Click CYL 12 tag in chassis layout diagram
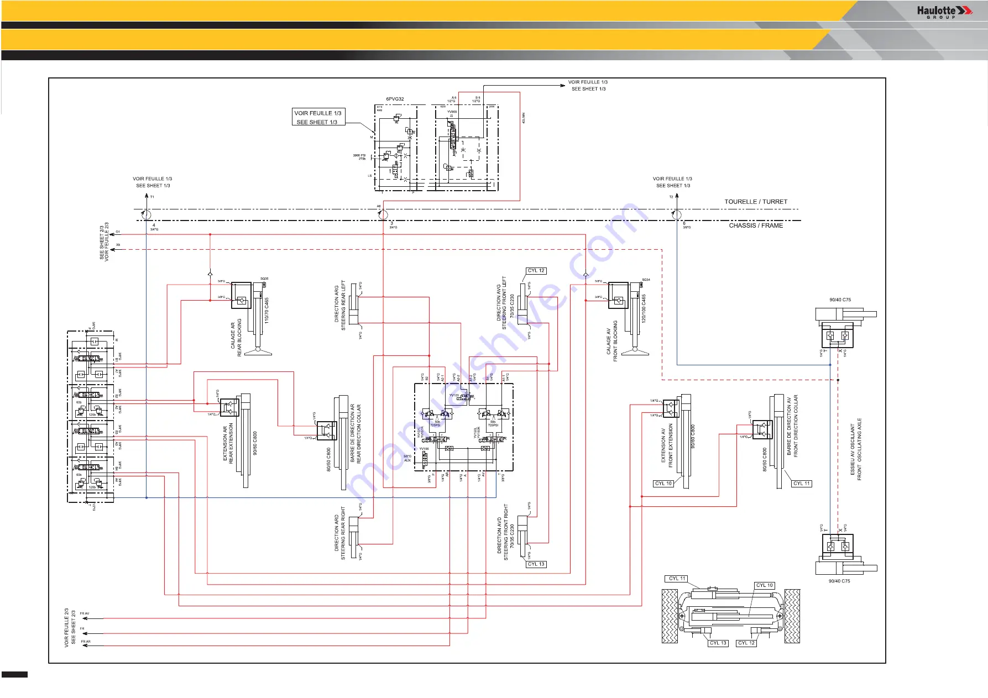 tap(746, 643)
